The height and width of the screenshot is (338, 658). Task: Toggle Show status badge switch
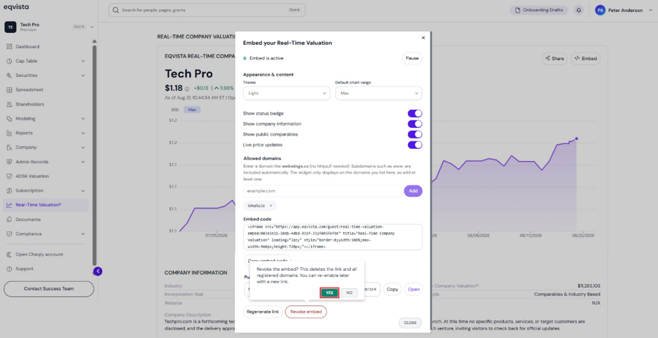pos(415,113)
